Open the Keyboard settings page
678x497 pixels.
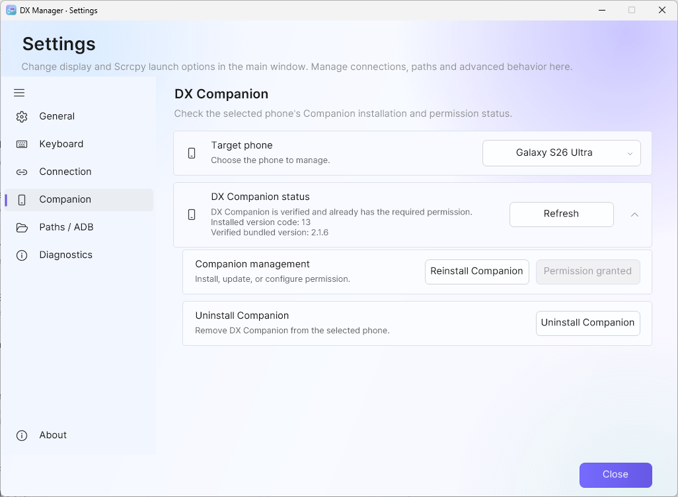coord(79,145)
